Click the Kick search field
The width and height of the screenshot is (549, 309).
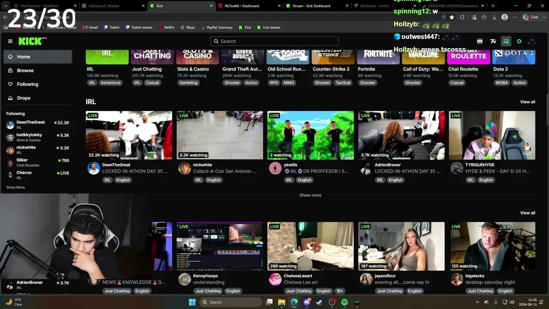pyautogui.click(x=274, y=41)
